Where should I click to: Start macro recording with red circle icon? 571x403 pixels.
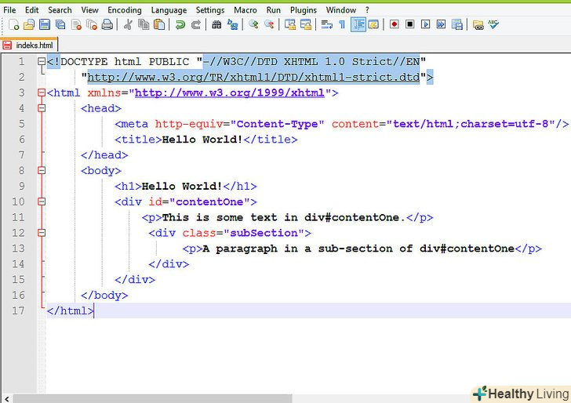[x=395, y=25]
